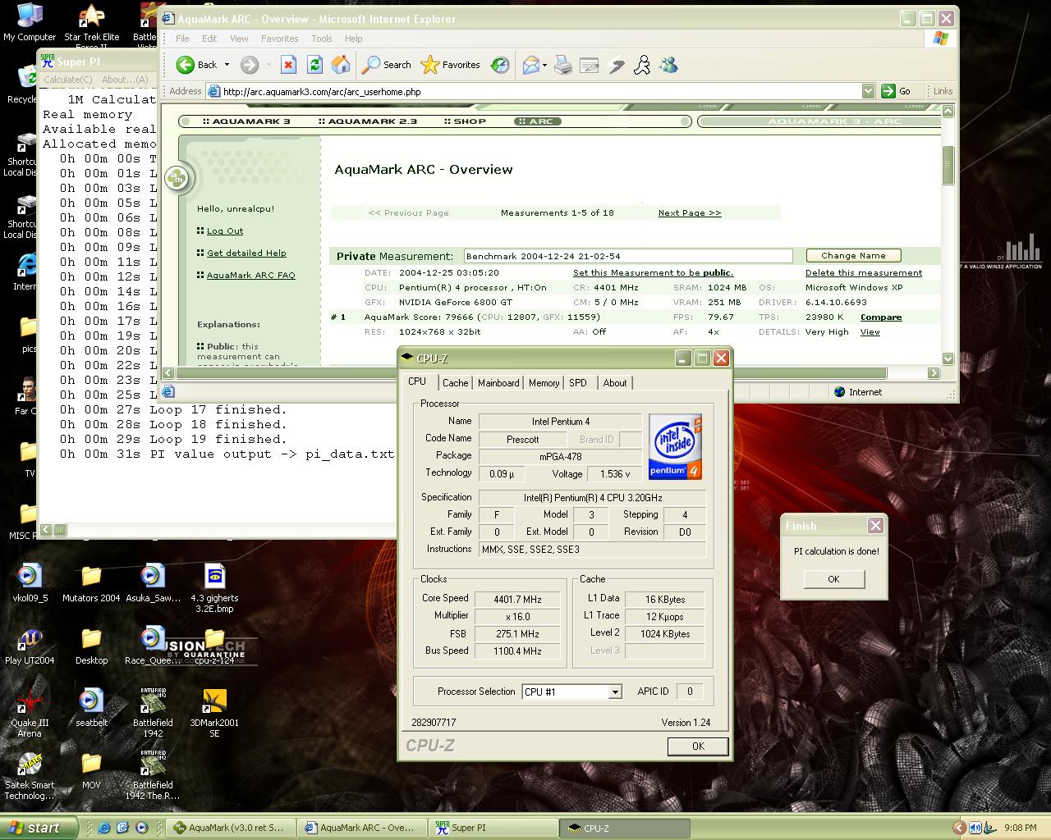
Task: Select the 4.3 gigherts 3.2E.bmp file
Action: (214, 588)
